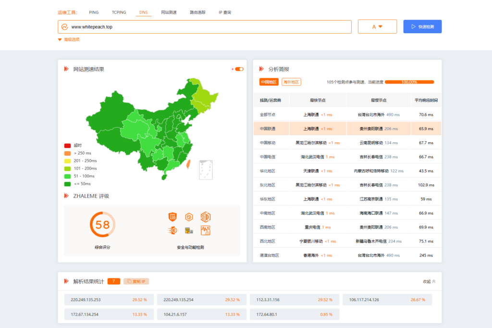This screenshot has height=328, width=492.
Task: Click the 港澳台地区 row label
Action: (270, 255)
